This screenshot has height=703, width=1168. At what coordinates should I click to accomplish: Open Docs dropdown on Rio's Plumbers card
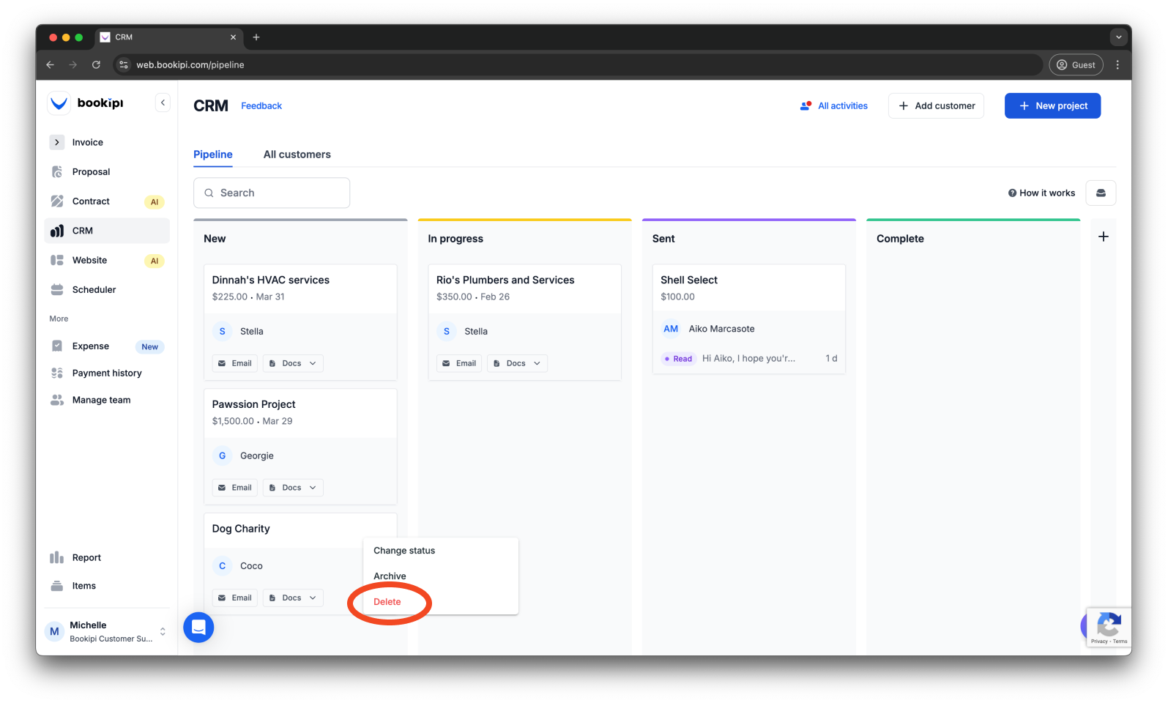point(517,363)
